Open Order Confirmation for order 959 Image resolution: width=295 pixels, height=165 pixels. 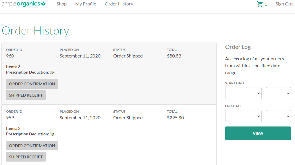[32, 146]
